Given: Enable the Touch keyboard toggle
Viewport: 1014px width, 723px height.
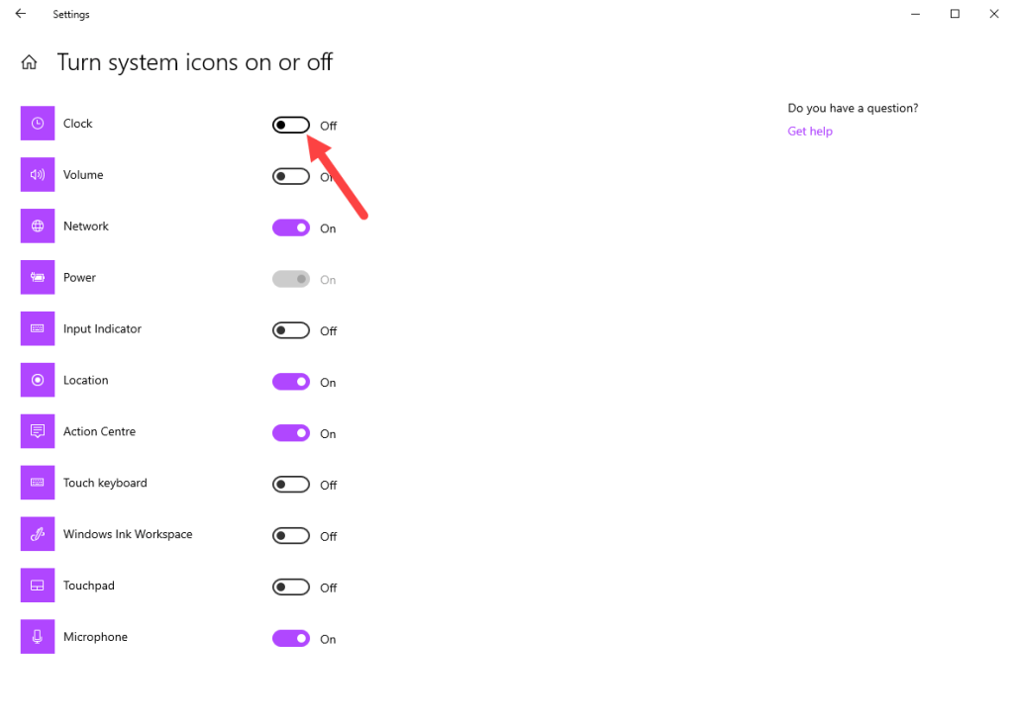Looking at the screenshot, I should (291, 485).
